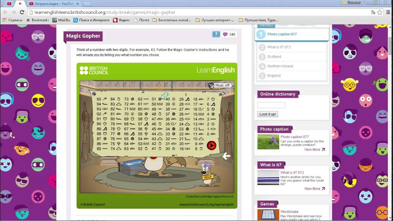Minimize the browser window
The image size is (393, 221).
[x=368, y=2]
